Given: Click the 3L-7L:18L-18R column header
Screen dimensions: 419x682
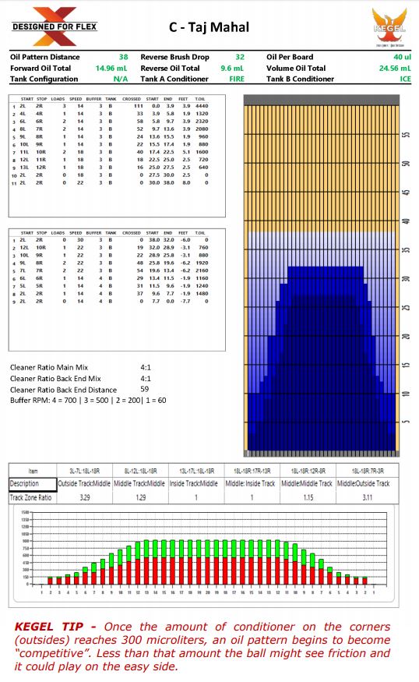Looking at the screenshot, I should 85,471.
